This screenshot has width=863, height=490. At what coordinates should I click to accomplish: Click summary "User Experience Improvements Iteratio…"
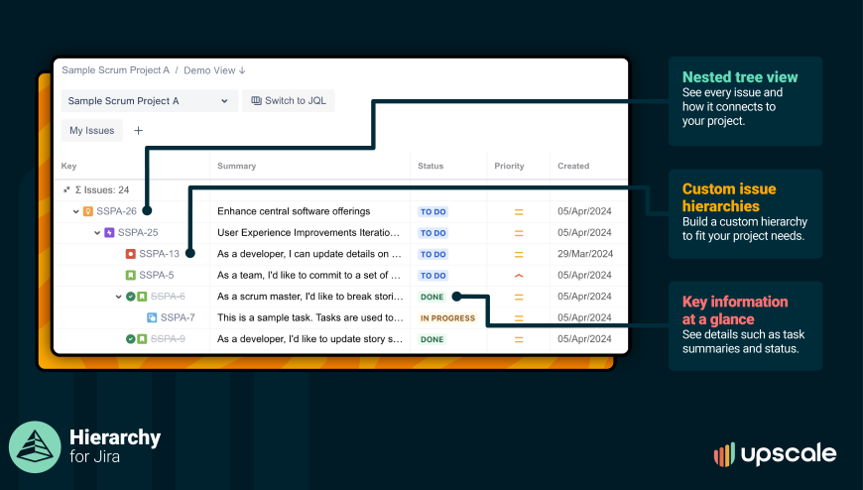pyautogui.click(x=308, y=233)
